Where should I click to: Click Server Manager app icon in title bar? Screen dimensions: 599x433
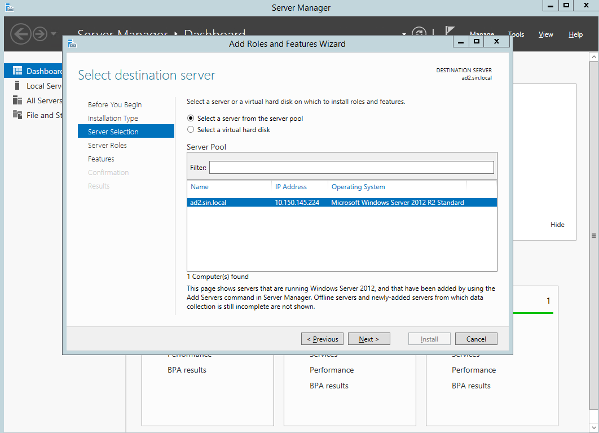click(x=10, y=7)
